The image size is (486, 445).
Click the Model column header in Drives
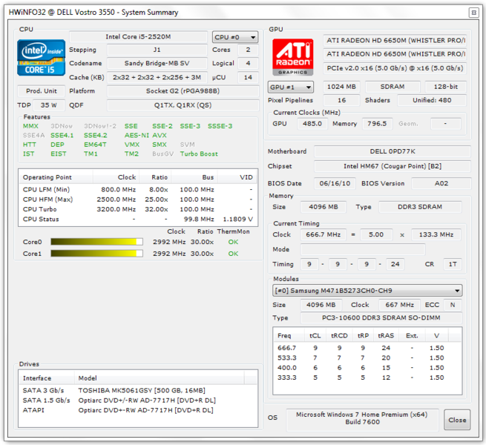point(160,378)
